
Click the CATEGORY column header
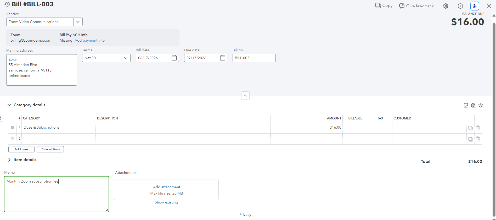(x=31, y=118)
